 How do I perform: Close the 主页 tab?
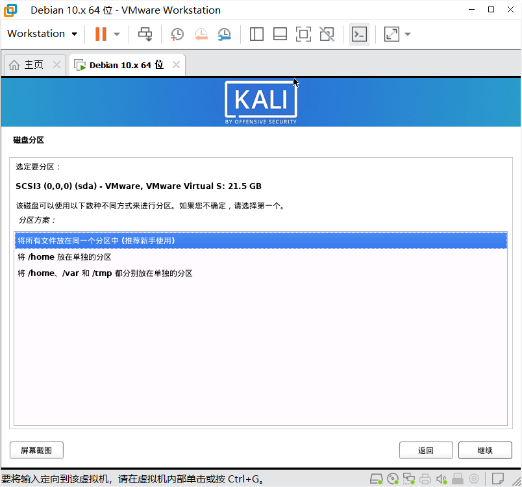pos(56,64)
